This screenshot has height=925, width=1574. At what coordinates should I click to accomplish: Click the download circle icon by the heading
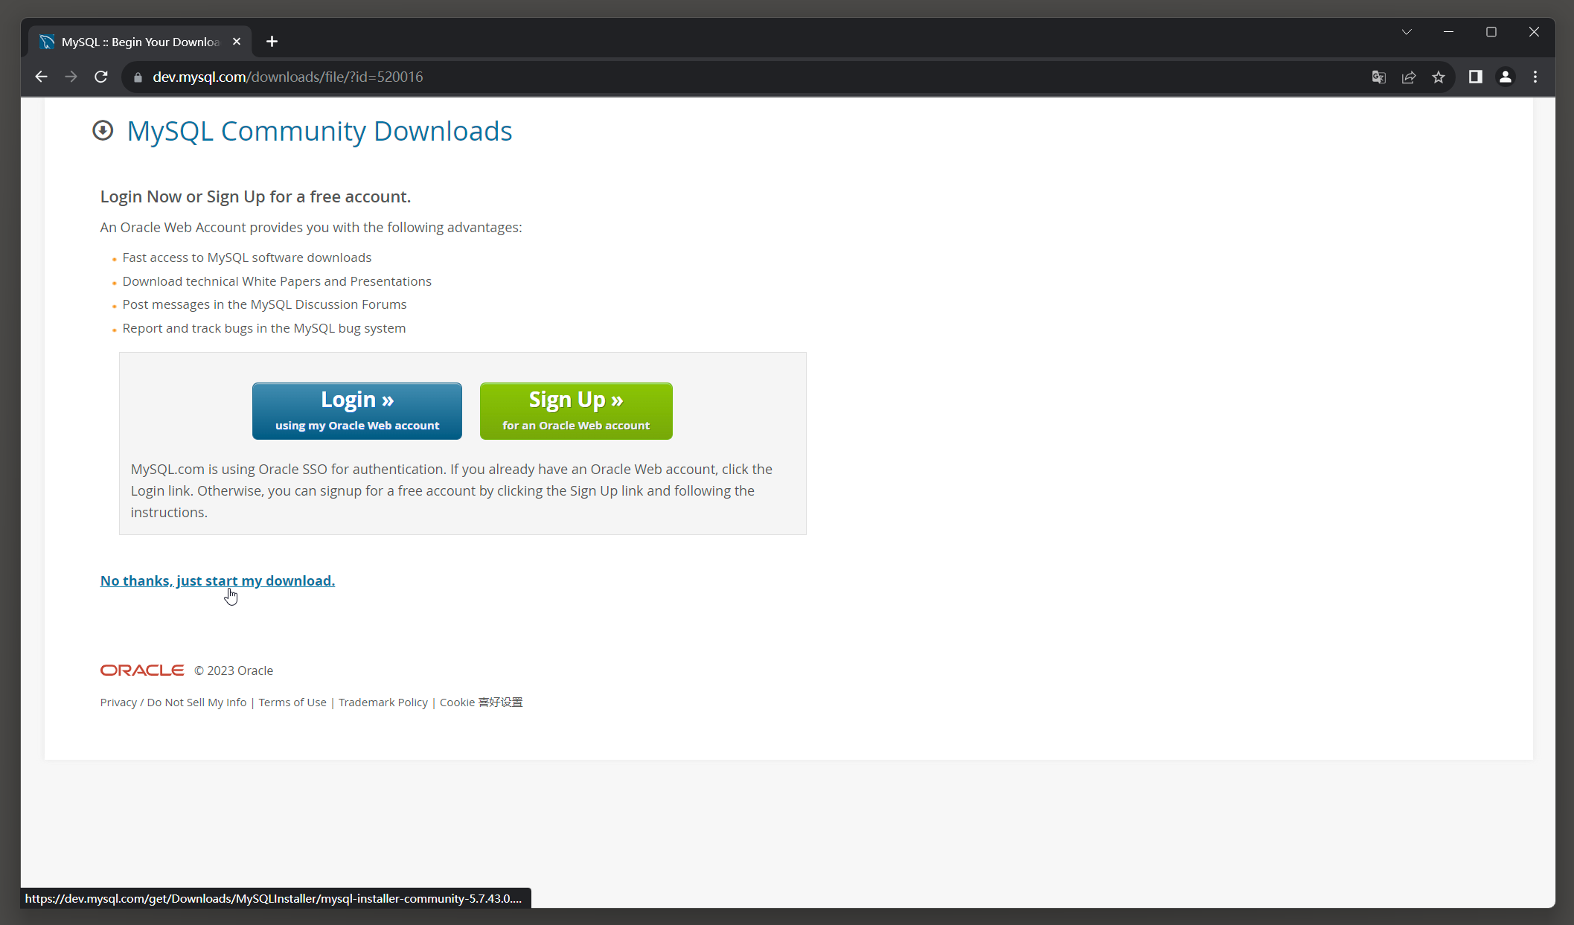[x=103, y=131]
